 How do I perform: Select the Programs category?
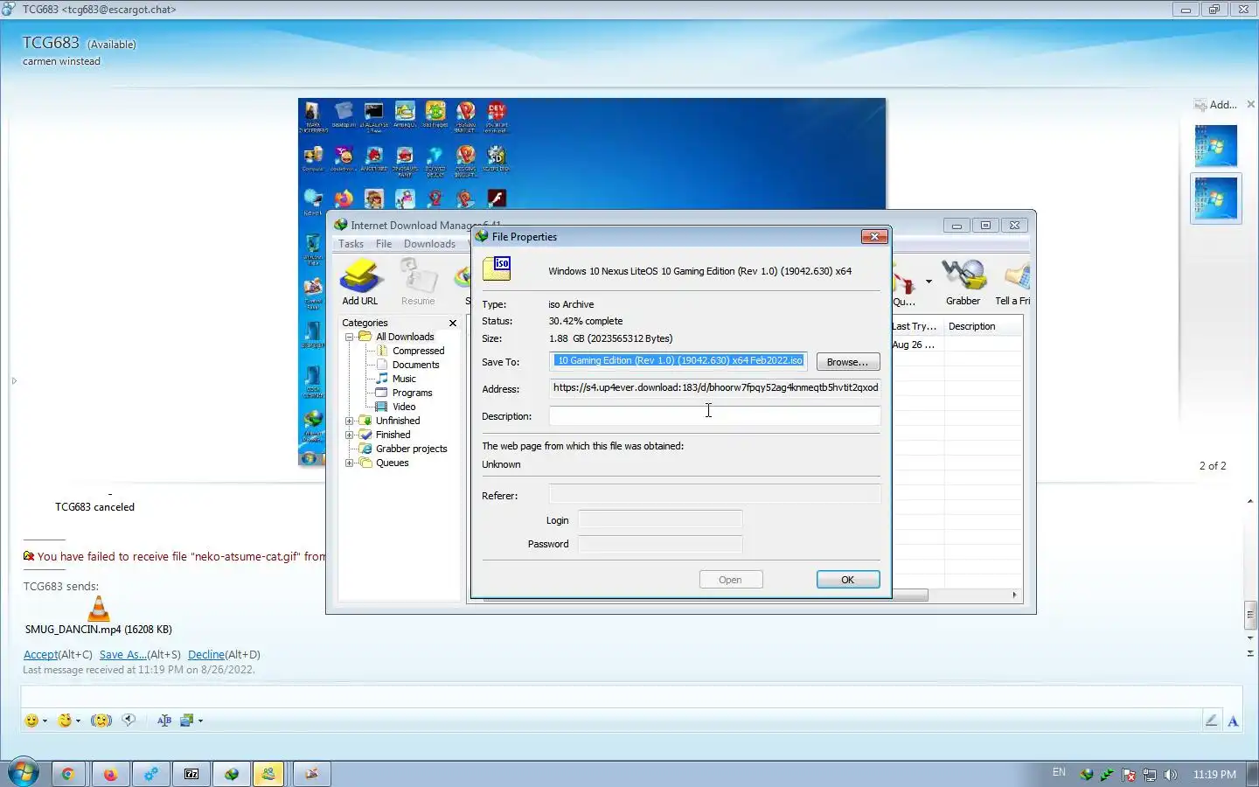click(x=412, y=393)
